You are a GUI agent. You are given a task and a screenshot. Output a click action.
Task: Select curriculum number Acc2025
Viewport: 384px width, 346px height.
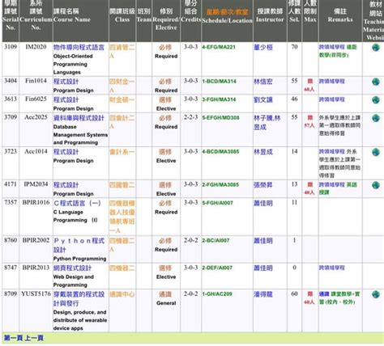point(36,117)
